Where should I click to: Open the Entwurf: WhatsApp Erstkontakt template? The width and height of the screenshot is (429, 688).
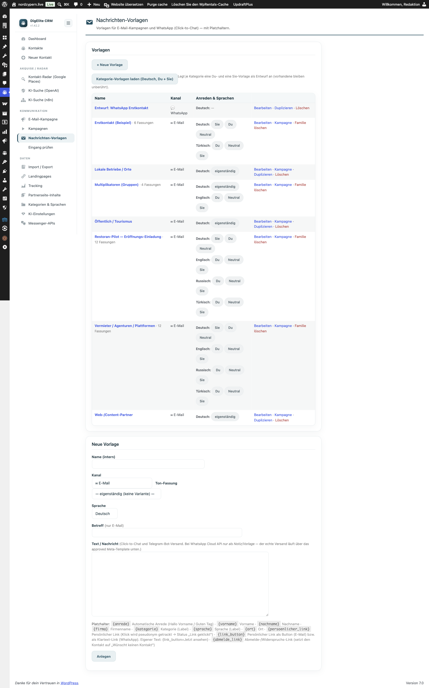point(121,108)
